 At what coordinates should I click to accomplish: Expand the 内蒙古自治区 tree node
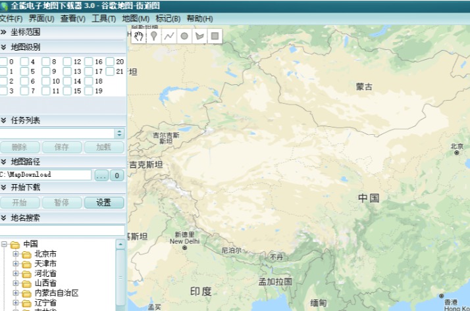coord(16,293)
